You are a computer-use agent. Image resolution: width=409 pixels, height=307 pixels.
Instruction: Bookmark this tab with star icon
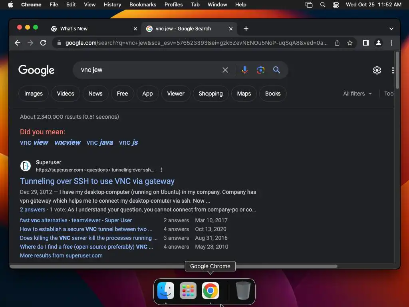(350, 43)
